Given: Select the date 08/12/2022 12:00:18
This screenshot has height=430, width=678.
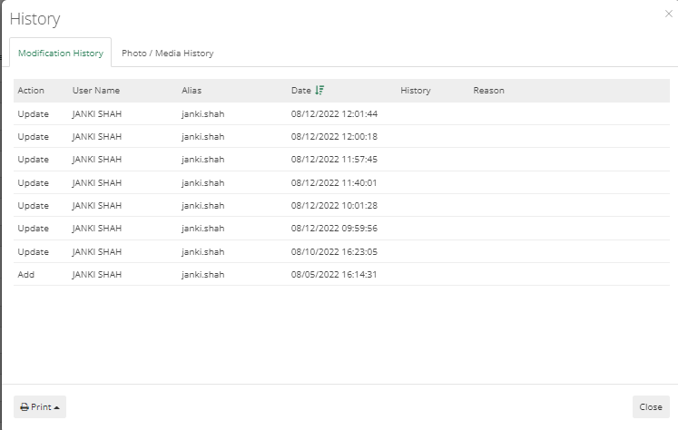Looking at the screenshot, I should coord(334,137).
